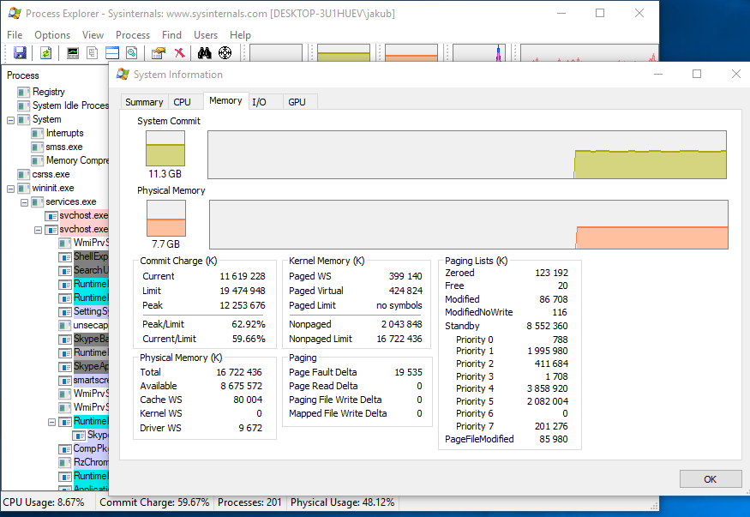Open the Options menu
The height and width of the screenshot is (517, 750).
pyautogui.click(x=52, y=35)
